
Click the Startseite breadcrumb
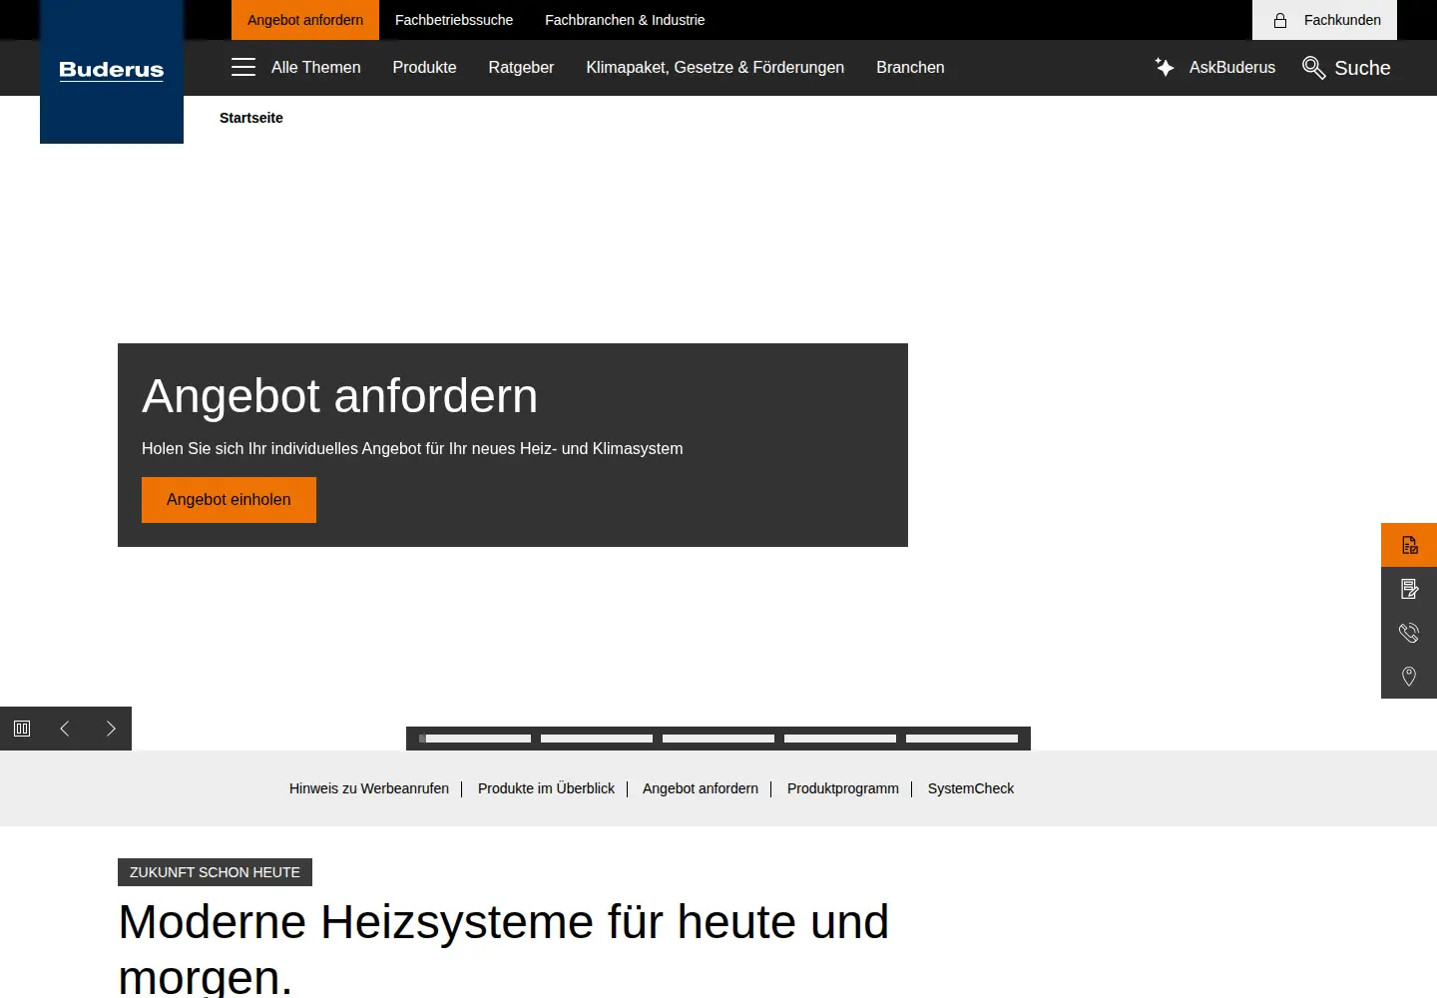pyautogui.click(x=251, y=118)
